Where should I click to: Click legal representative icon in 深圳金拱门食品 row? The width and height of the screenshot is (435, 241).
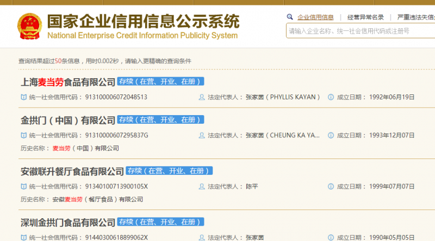[x=202, y=237]
